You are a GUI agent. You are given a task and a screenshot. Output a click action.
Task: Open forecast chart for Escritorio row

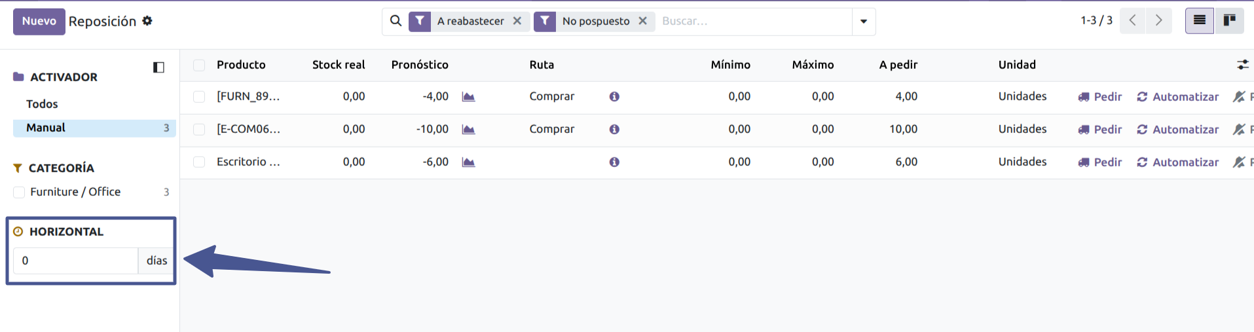[468, 162]
